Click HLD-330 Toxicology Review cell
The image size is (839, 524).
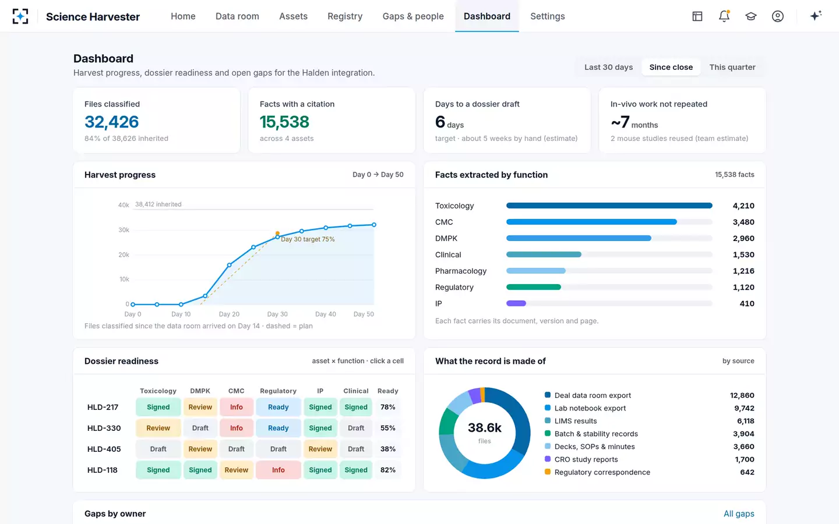coord(158,428)
